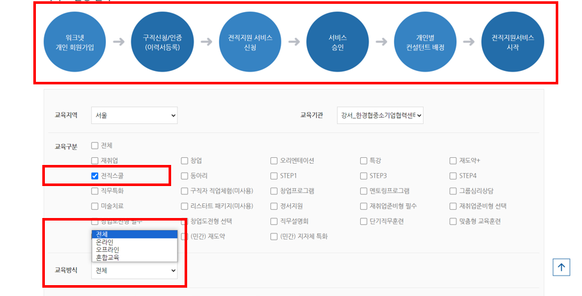Click the 서비스 승인 step circle
This screenshot has height=296, width=582.
(x=337, y=42)
